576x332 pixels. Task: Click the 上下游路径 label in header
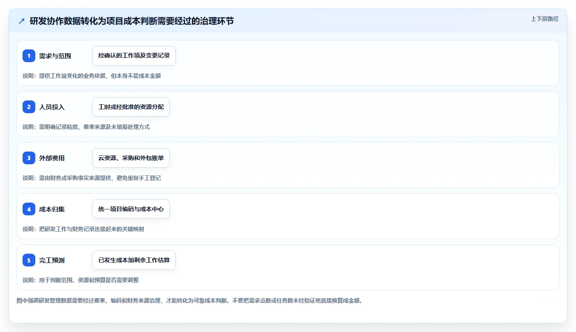coord(545,19)
